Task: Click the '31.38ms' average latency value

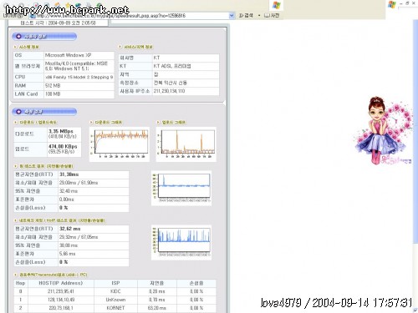Action: click(x=69, y=174)
